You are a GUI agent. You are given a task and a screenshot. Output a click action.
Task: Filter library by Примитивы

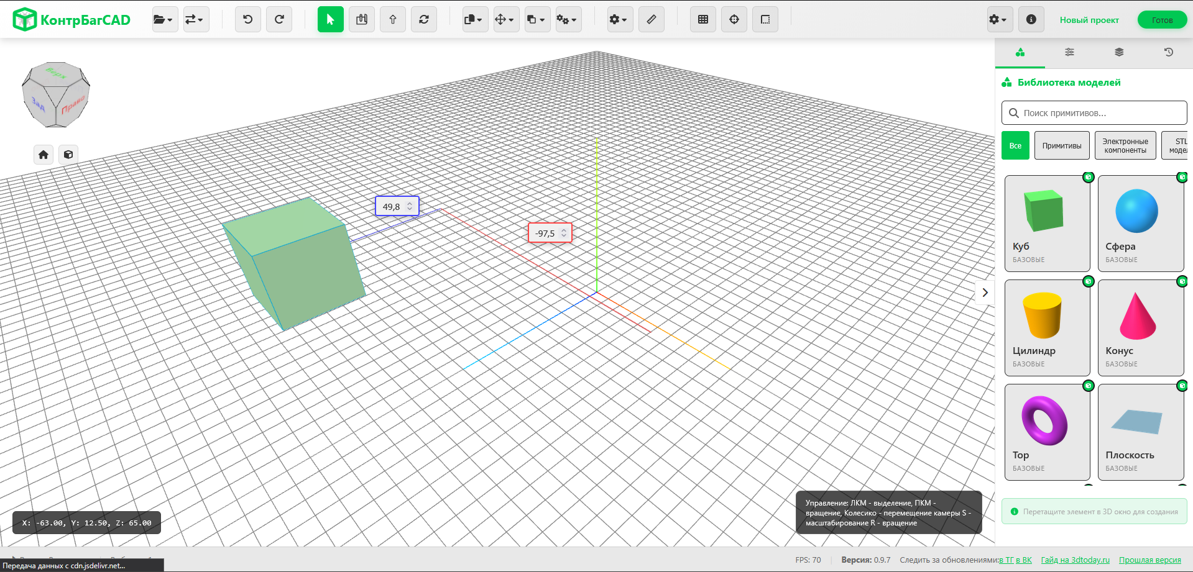[1061, 146]
